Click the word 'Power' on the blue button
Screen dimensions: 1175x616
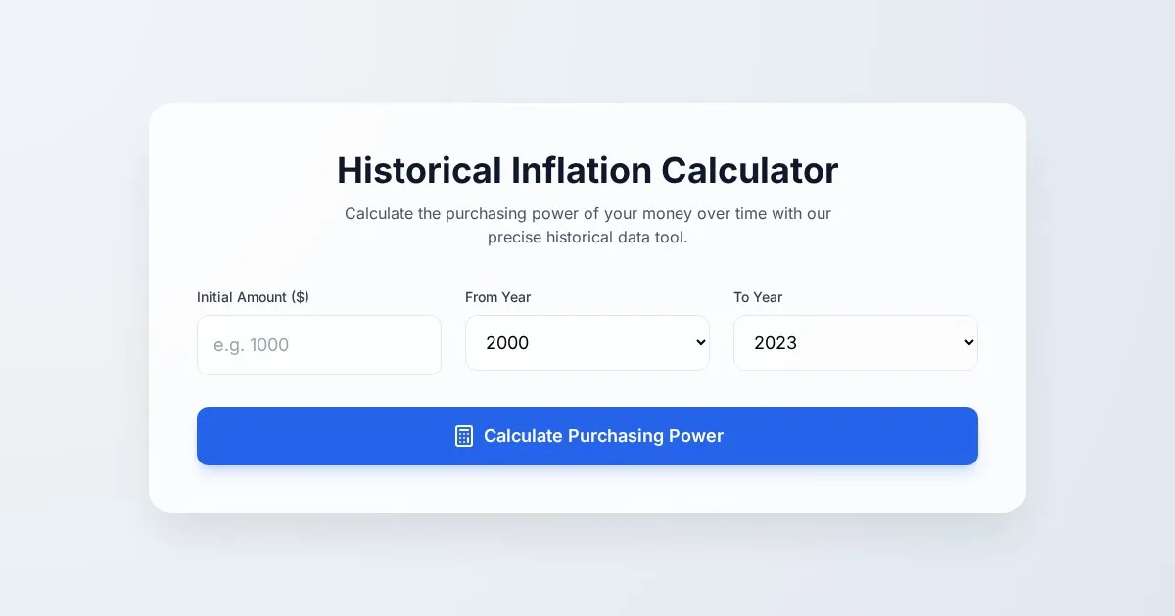coord(695,436)
